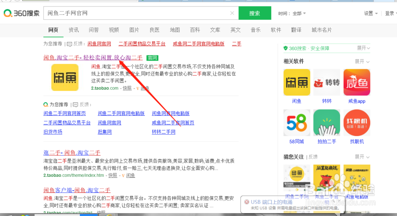Open the 58同城 app icon
Viewport: 397px width, 216px height.
(x=297, y=123)
